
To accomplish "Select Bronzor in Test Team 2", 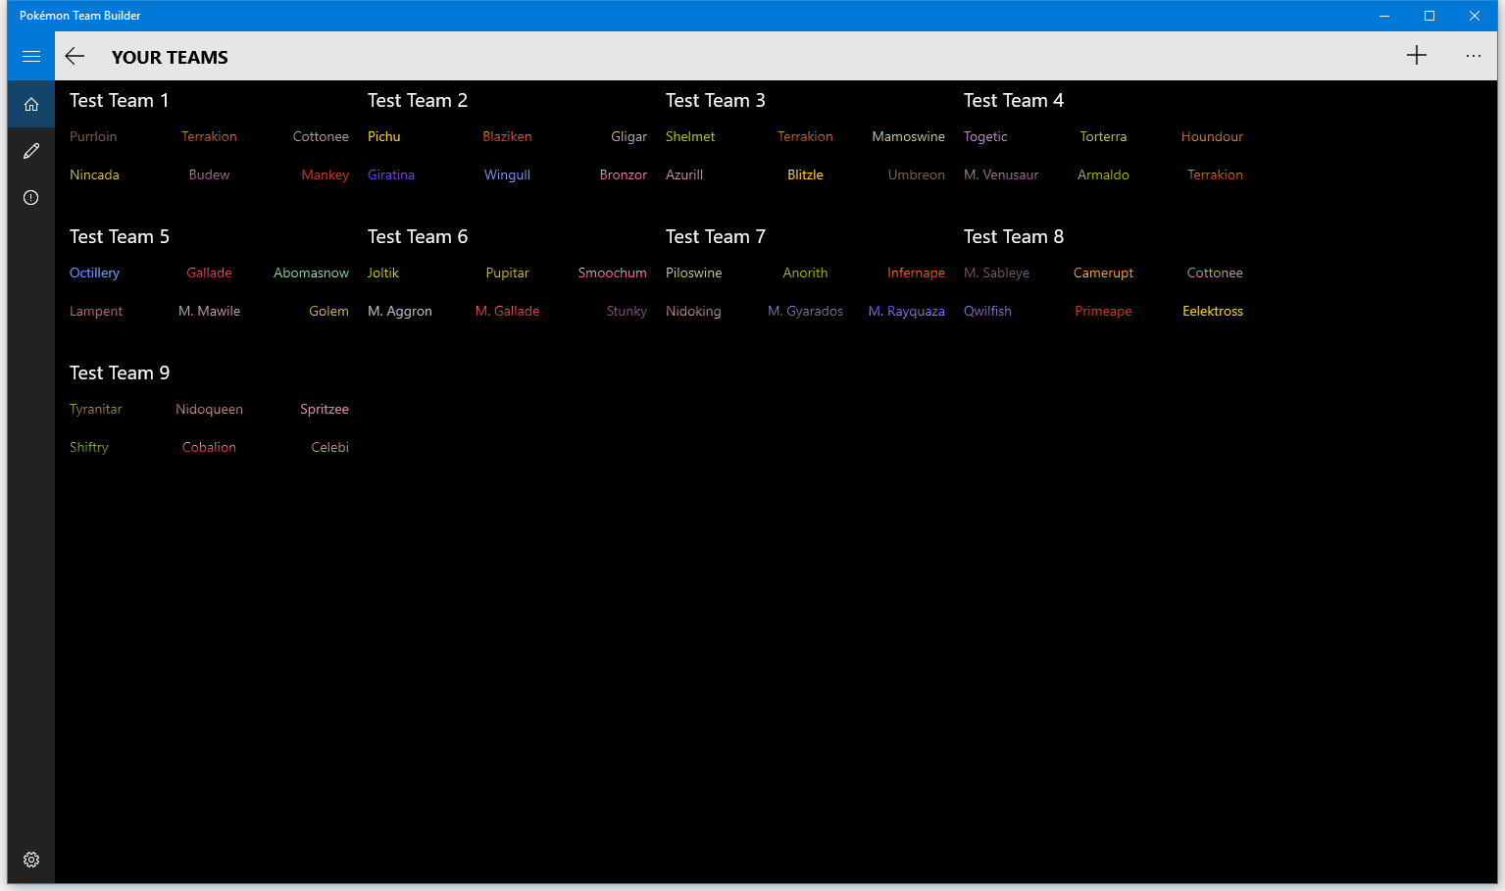I will (624, 174).
